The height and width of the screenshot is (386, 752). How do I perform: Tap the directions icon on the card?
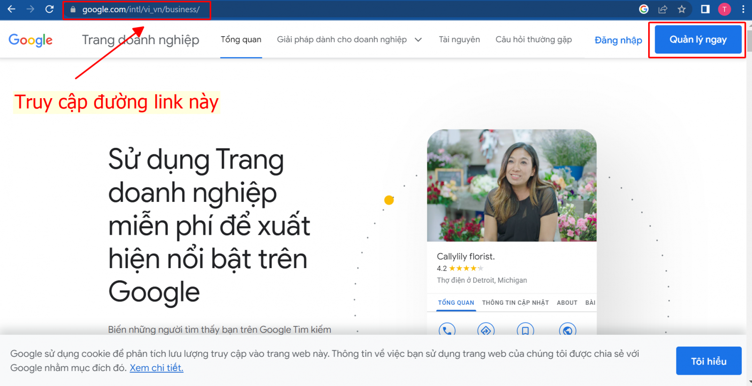(x=486, y=331)
